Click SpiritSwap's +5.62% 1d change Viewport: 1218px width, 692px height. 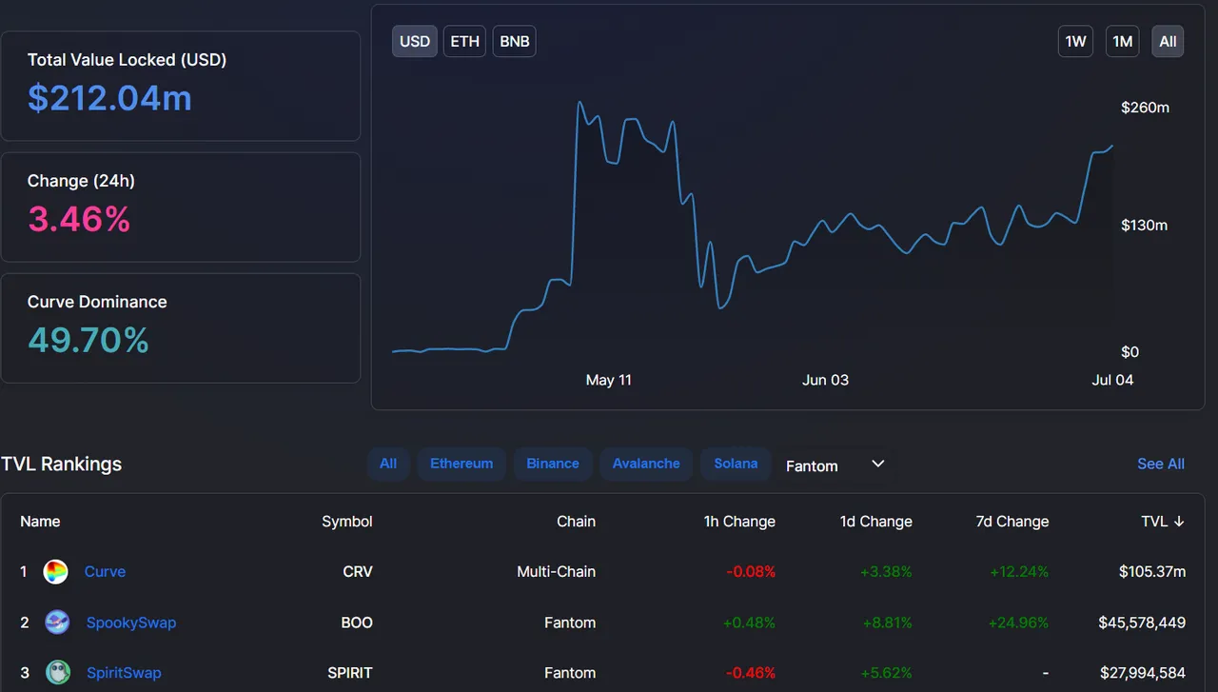(886, 673)
